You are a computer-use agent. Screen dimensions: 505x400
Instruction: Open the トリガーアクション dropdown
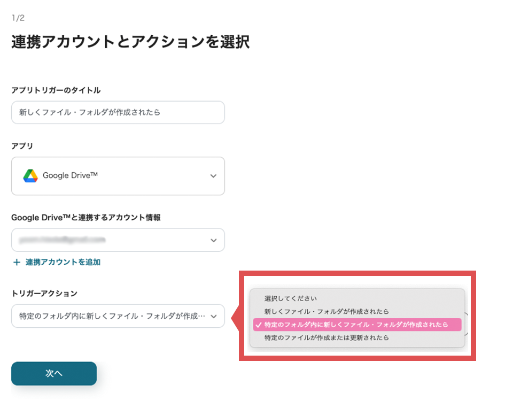[118, 316]
